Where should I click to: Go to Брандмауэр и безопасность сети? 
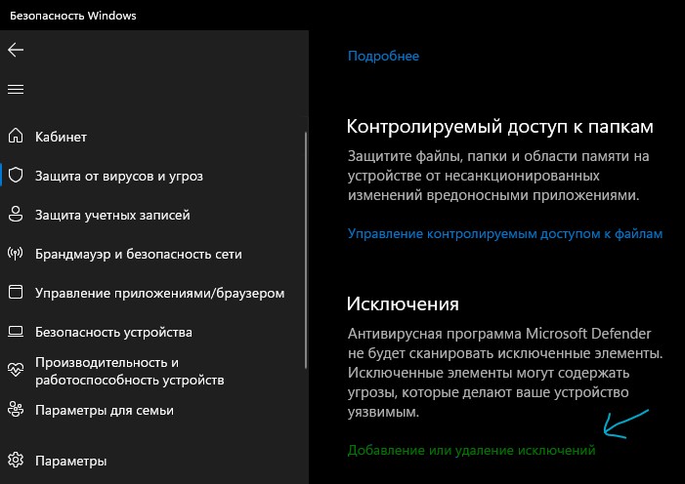[x=138, y=254]
